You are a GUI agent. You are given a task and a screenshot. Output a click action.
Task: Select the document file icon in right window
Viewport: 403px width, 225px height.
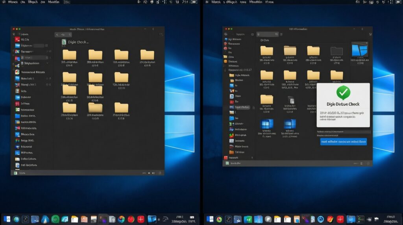click(291, 100)
